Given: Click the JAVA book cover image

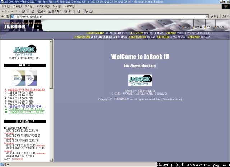Looking at the screenshot, I should [x=19, y=78].
